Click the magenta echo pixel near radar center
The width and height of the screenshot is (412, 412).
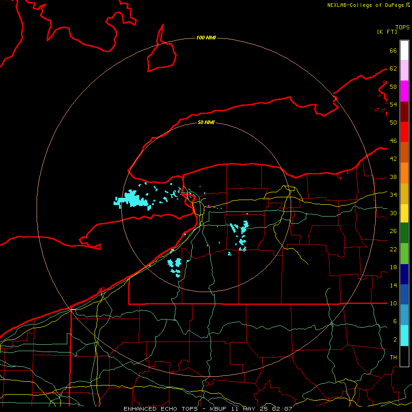(x=209, y=206)
